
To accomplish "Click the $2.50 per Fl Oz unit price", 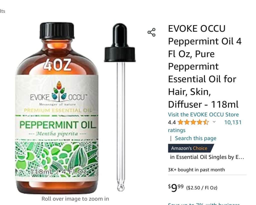I will tap(202, 188).
